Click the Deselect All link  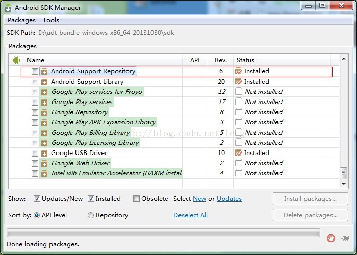(190, 215)
